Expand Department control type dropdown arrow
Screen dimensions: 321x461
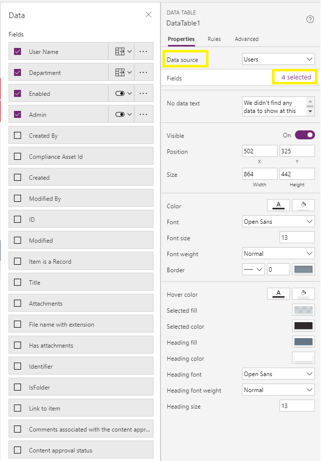129,72
